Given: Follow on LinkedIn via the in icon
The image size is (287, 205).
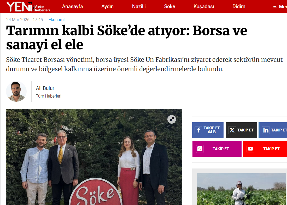Looking at the screenshot, I should pos(266,130).
